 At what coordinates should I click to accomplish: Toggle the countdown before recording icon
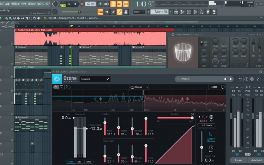(113, 4)
